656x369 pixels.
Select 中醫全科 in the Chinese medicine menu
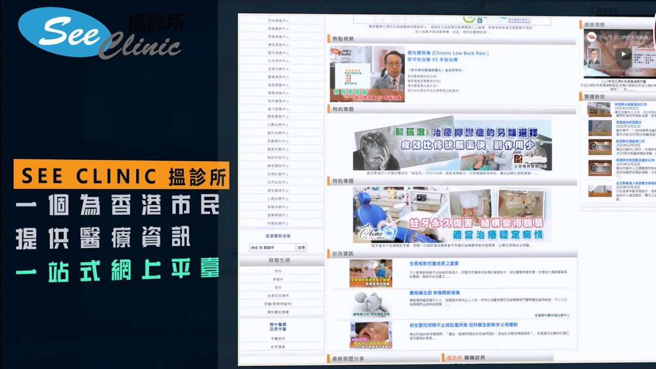(x=278, y=339)
